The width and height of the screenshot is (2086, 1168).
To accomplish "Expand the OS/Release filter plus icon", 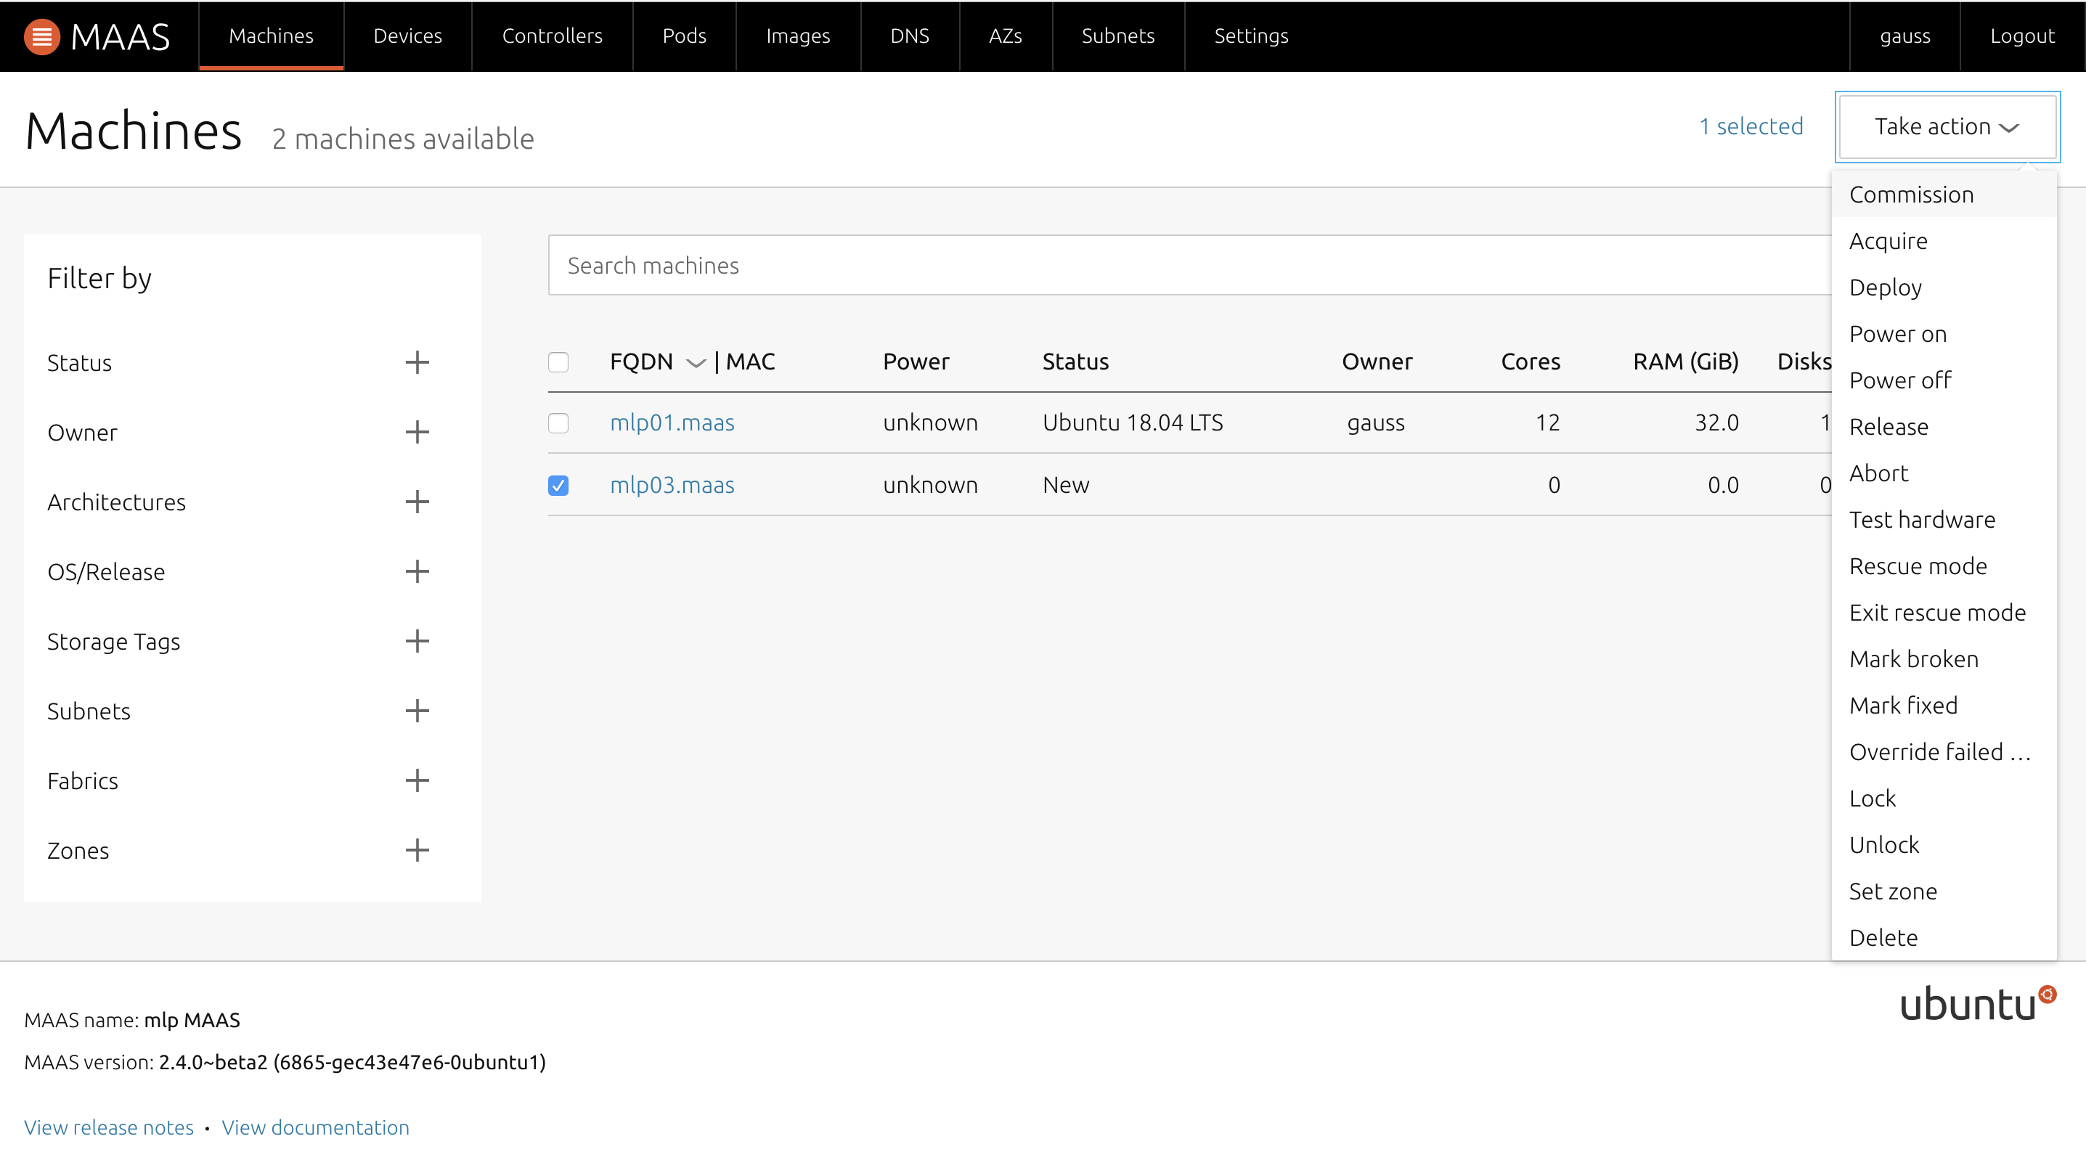I will [417, 571].
